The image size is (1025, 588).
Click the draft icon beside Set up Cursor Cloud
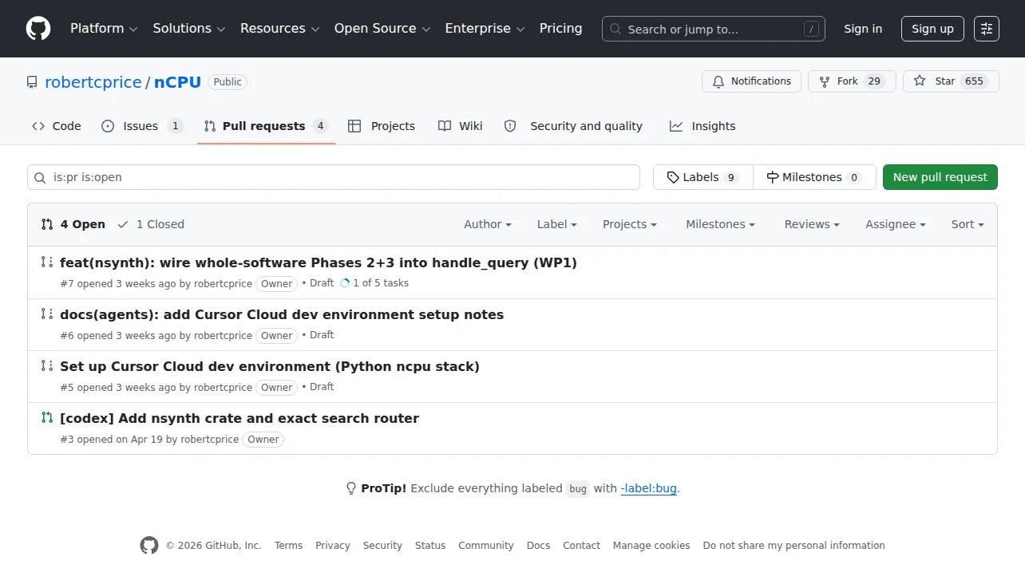pyautogui.click(x=47, y=366)
